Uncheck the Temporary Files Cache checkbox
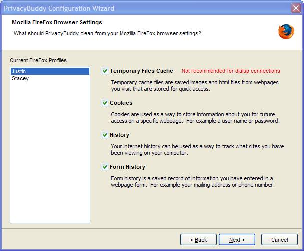Image resolution: width=304 pixels, height=251 pixels. pyautogui.click(x=105, y=71)
